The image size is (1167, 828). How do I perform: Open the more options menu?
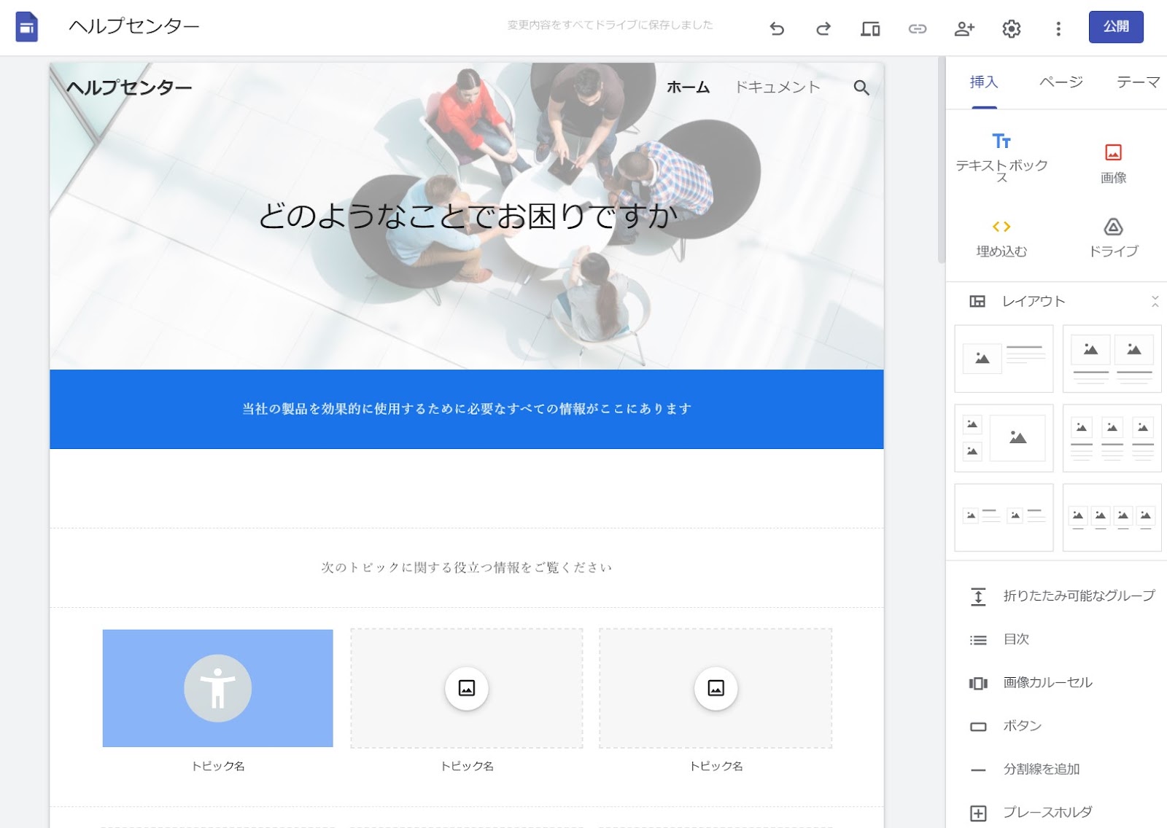[1058, 28]
